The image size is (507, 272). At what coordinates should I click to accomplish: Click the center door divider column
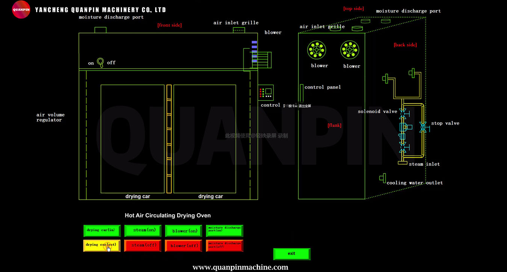(x=169, y=139)
